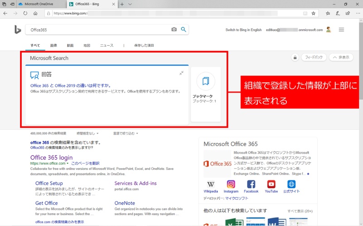Select the ニュース search tab

tap(107, 46)
